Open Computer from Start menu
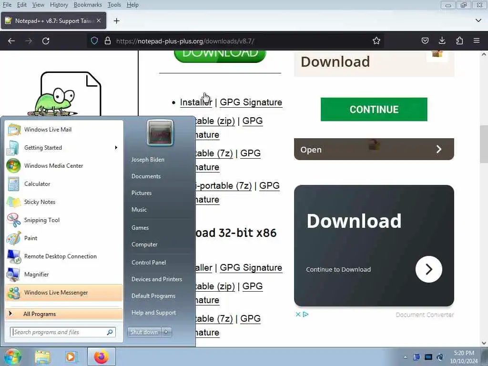This screenshot has width=488, height=366. (144, 244)
